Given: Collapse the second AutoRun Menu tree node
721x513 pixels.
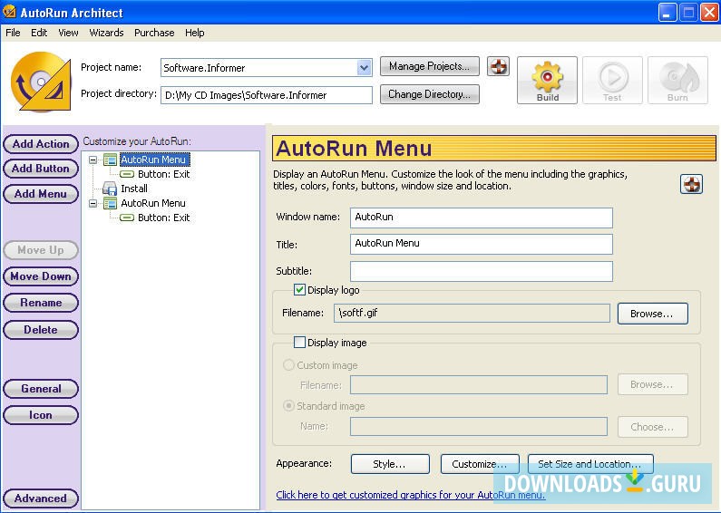Looking at the screenshot, I should point(93,203).
